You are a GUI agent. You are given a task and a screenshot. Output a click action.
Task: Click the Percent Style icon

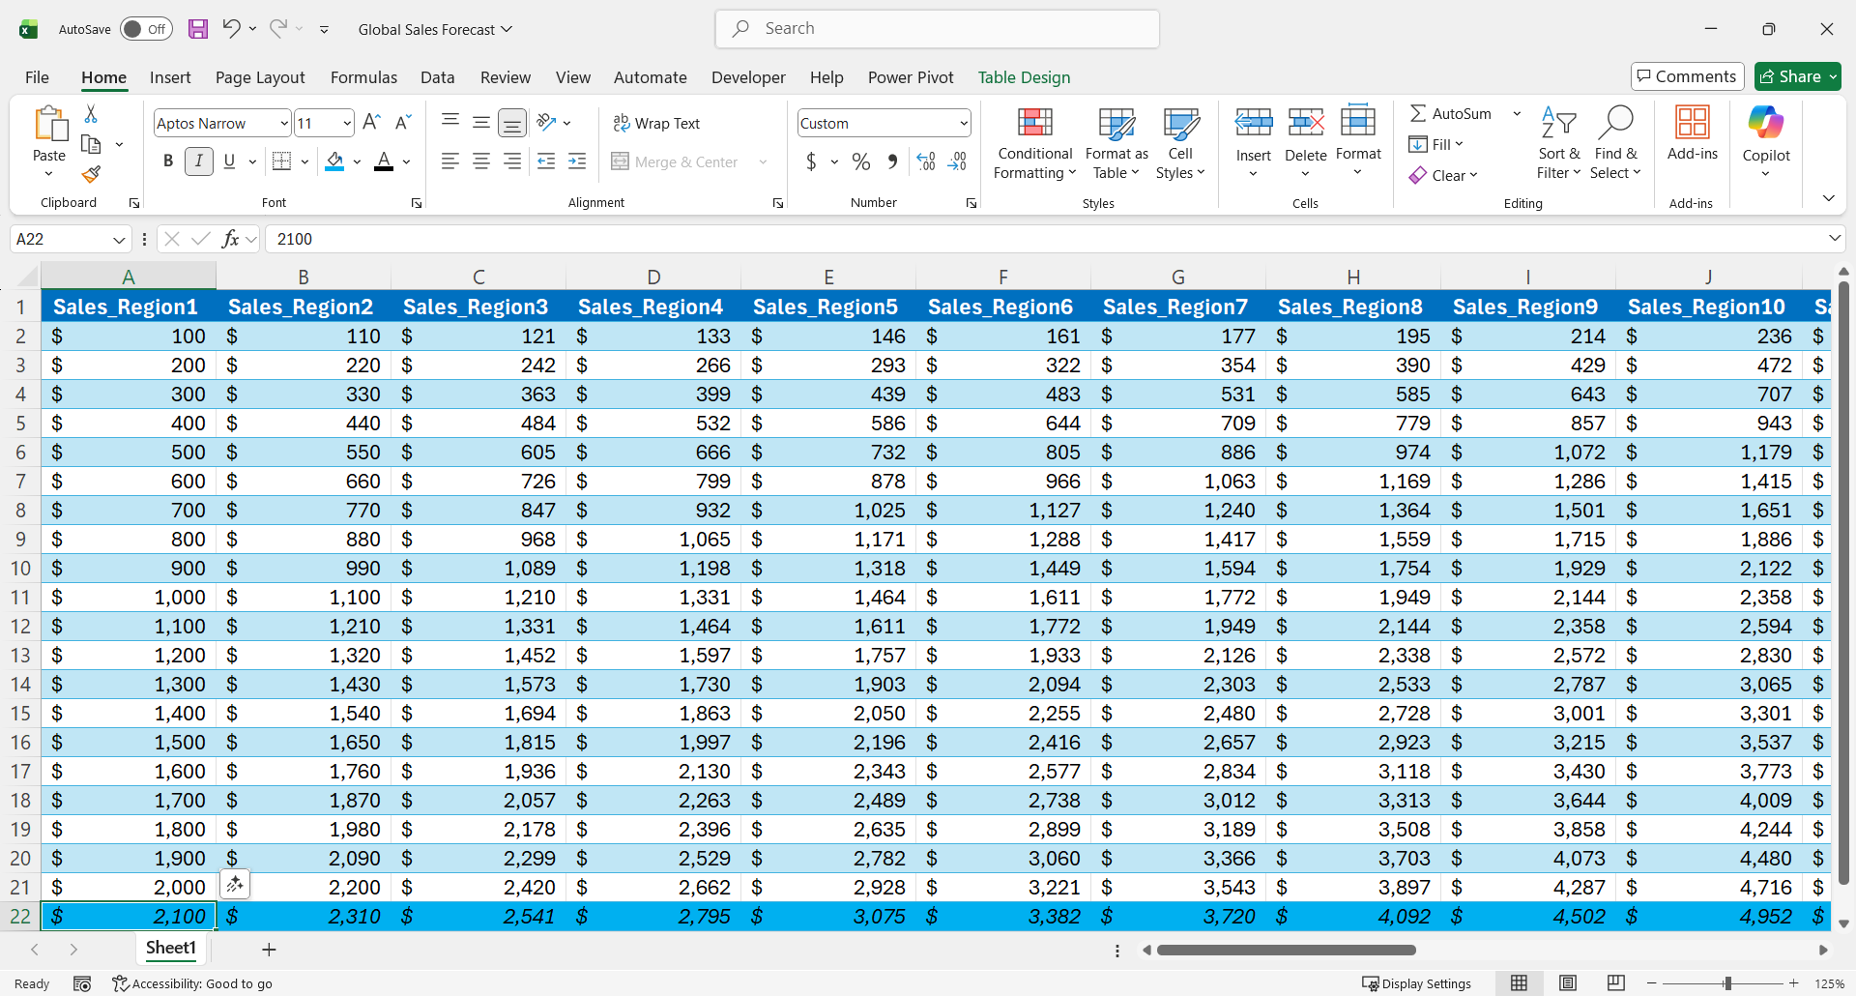[860, 162]
